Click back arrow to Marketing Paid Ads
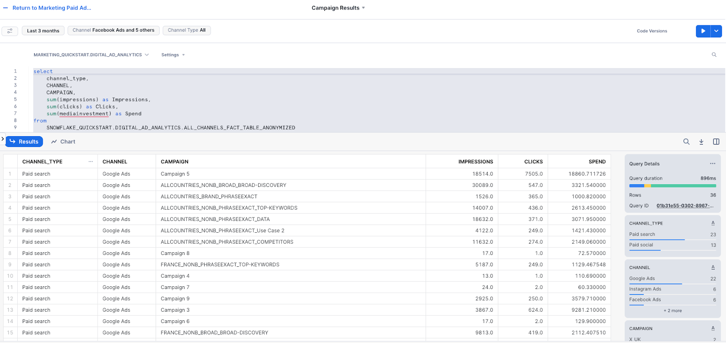This screenshot has height=343, width=726. (5, 8)
